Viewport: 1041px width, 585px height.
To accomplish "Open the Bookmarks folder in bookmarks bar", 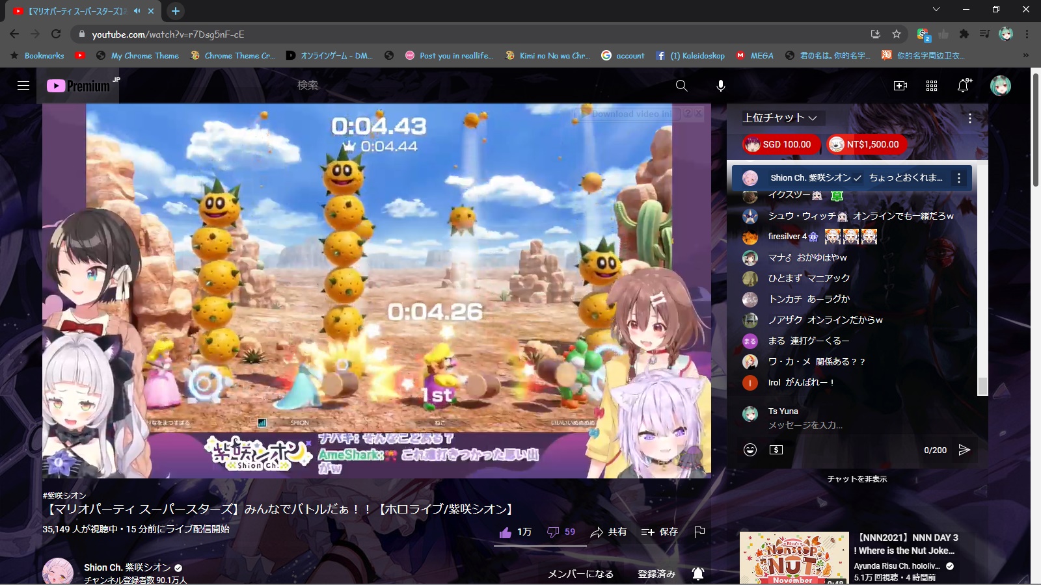I will [37, 56].
